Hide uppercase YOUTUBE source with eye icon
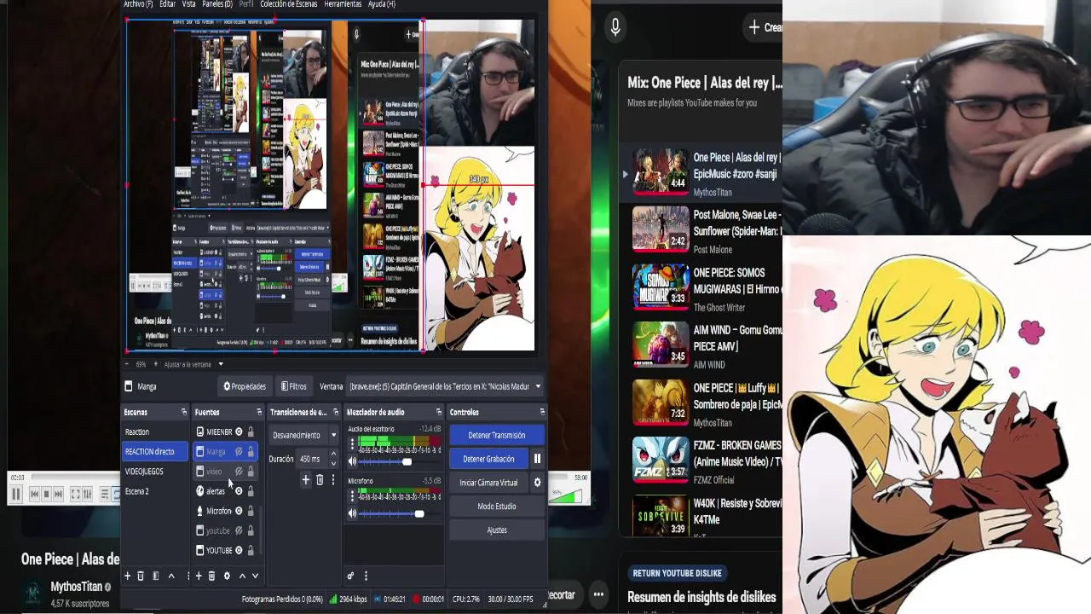 239,550
